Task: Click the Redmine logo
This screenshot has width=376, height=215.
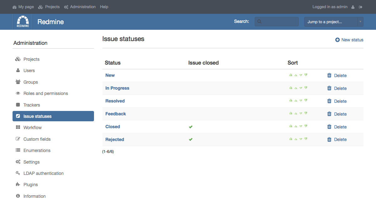Action: pos(23,22)
